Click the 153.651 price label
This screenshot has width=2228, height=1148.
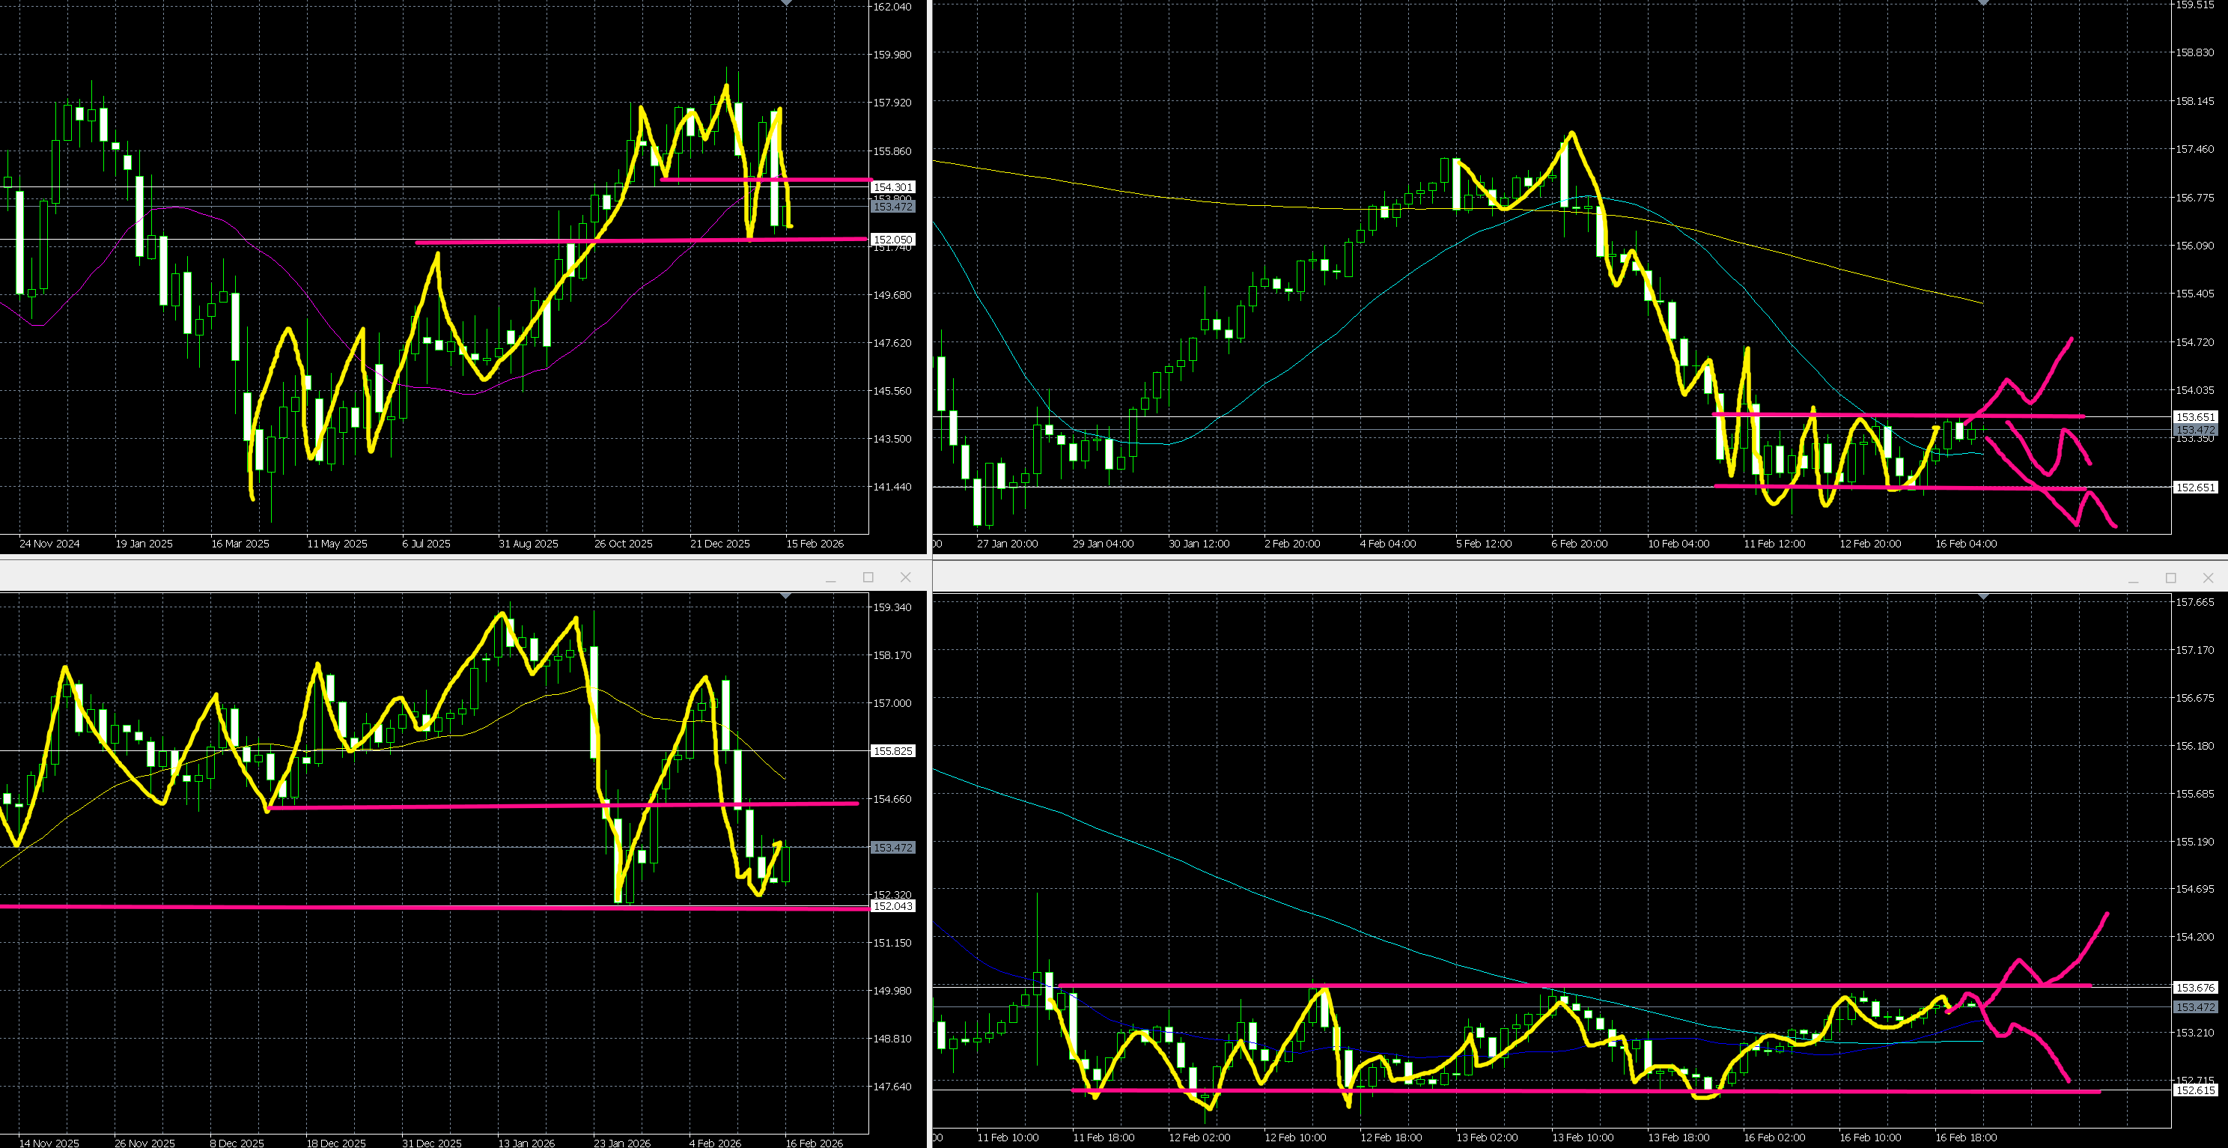pos(2195,417)
